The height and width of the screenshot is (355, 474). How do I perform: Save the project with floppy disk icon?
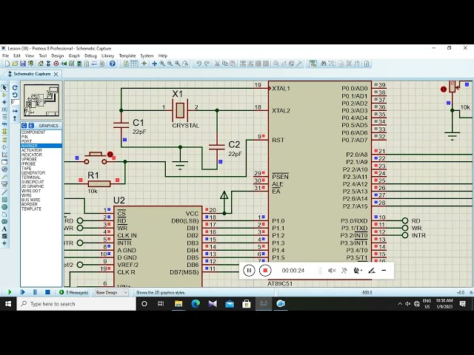click(x=23, y=64)
